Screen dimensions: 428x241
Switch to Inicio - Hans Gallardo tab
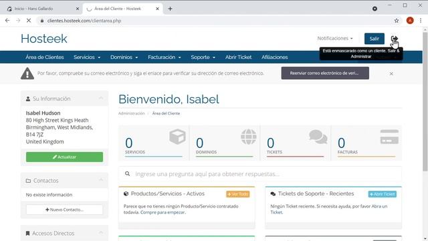[41, 9]
